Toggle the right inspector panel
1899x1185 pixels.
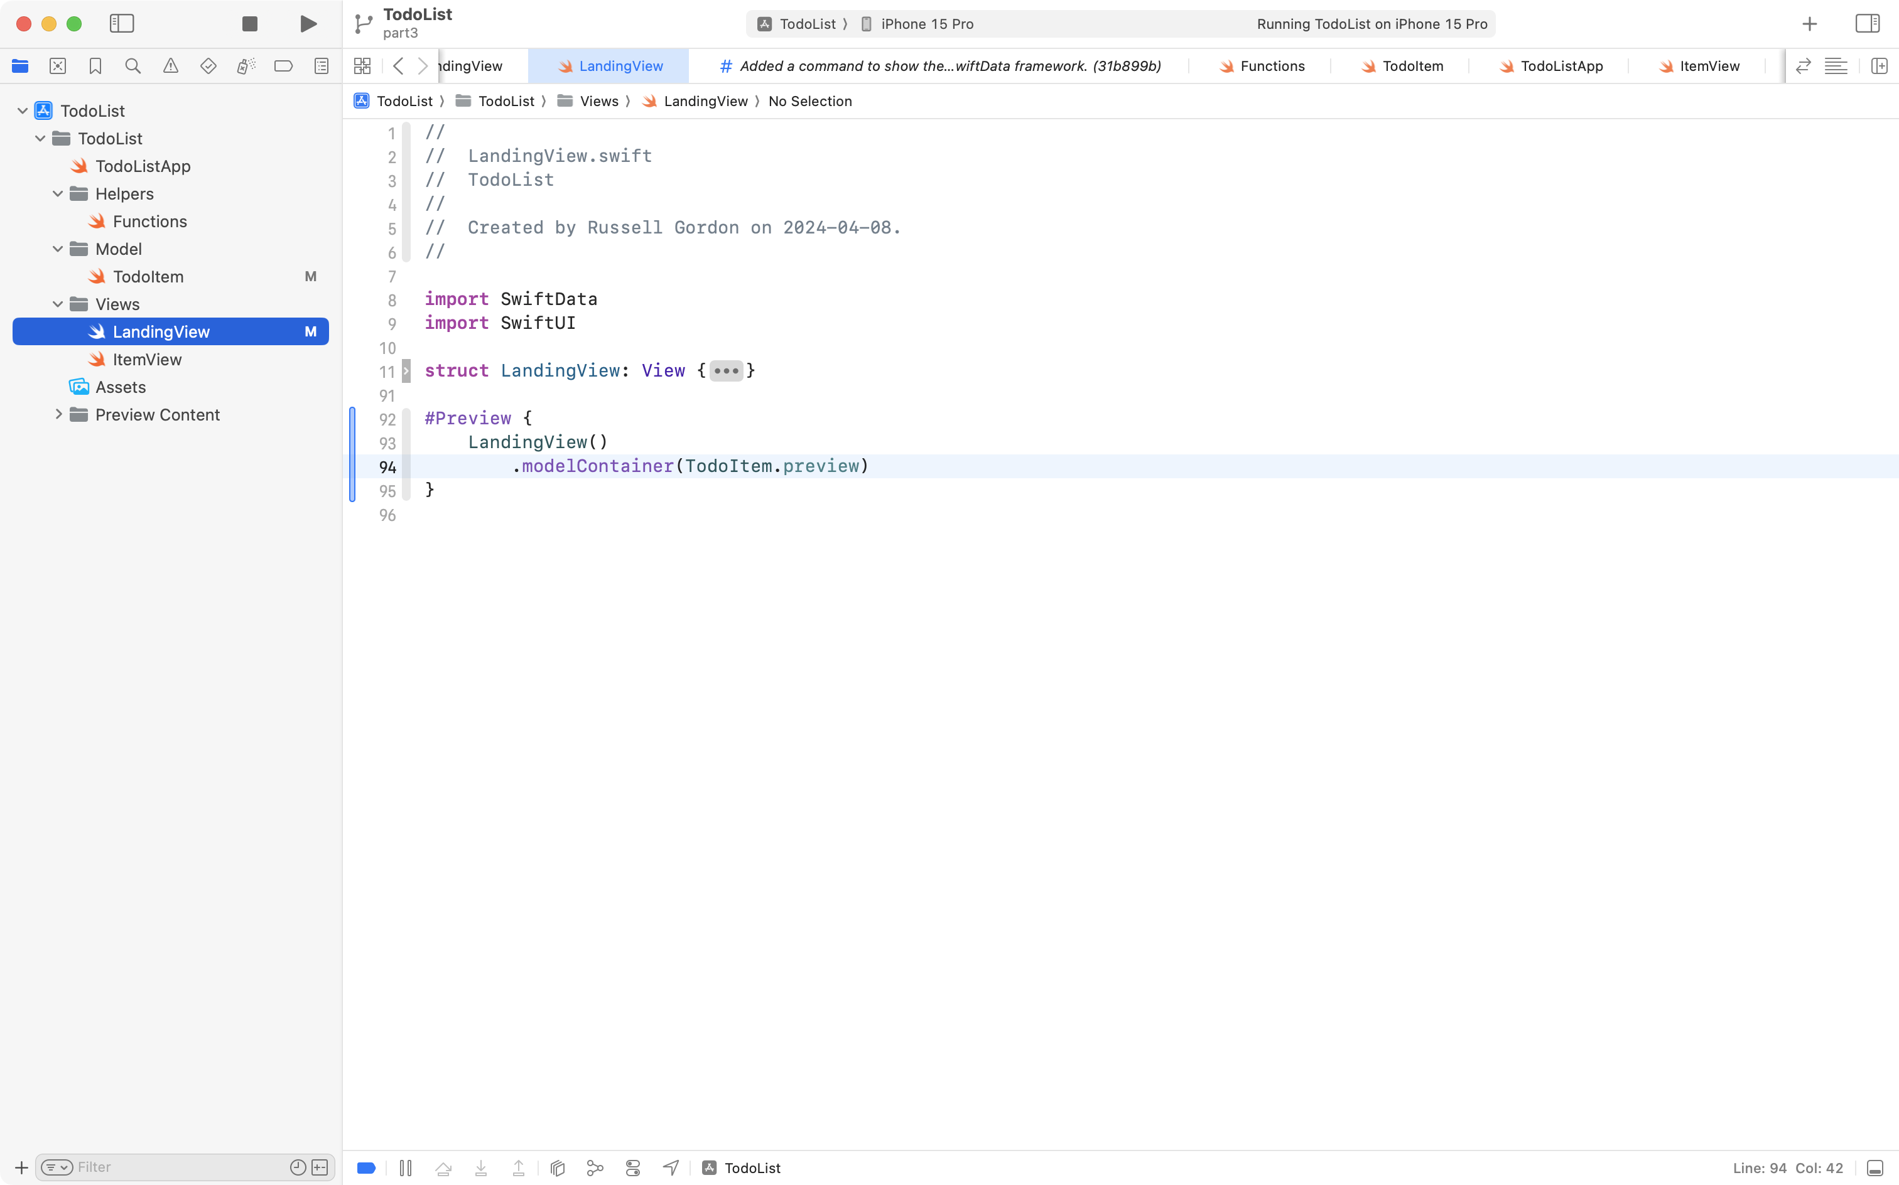click(x=1867, y=23)
